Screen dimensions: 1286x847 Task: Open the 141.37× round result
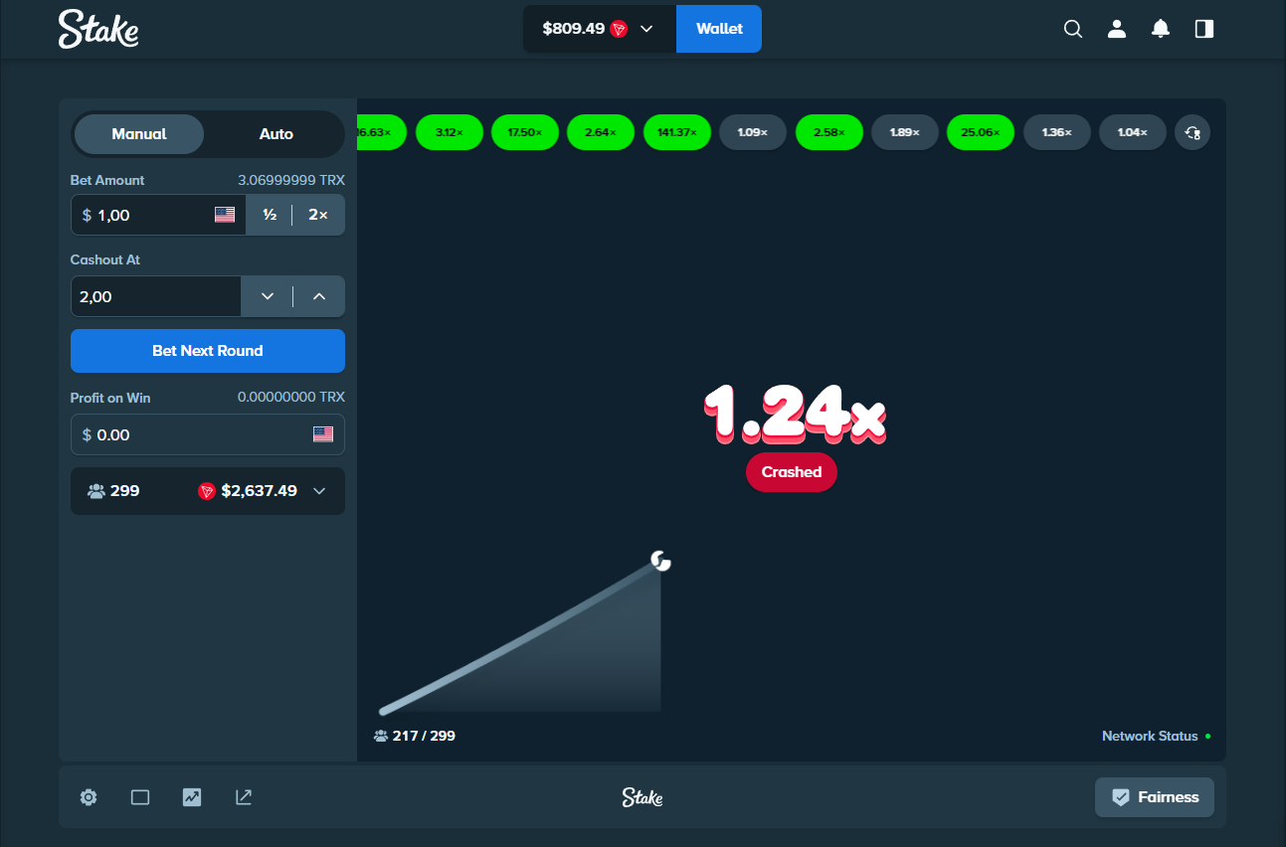(677, 132)
